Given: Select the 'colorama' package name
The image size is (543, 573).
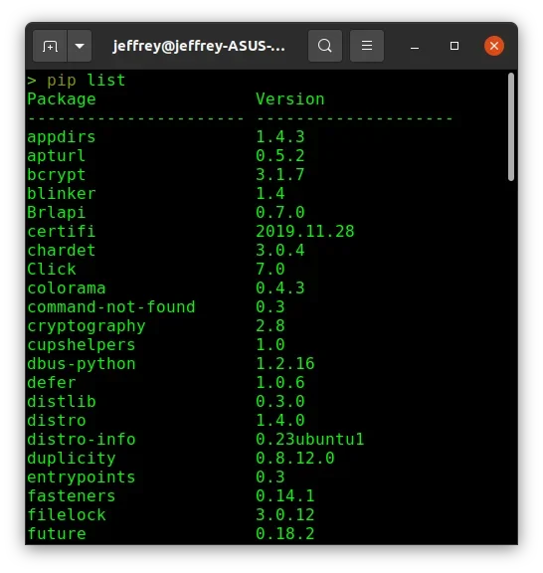Looking at the screenshot, I should pos(67,288).
